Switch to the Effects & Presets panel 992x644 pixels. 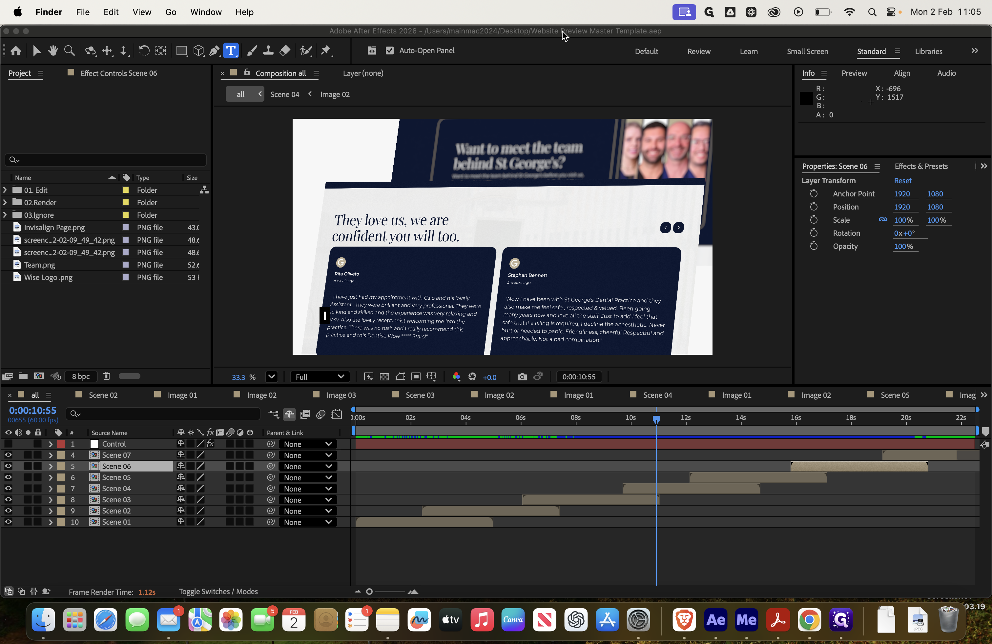pos(921,166)
